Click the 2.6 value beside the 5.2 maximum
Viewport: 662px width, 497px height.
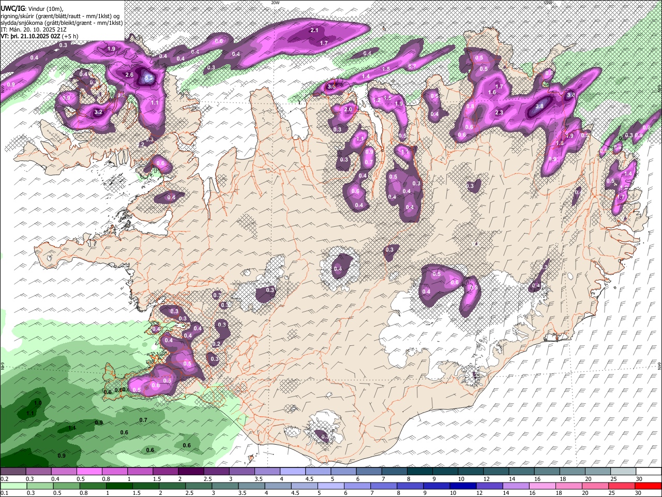(129, 75)
